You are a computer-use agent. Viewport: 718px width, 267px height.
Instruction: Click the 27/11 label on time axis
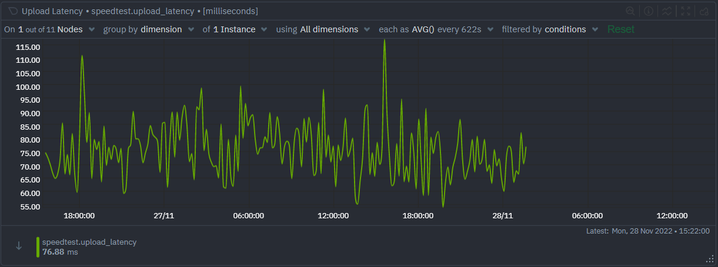(163, 215)
